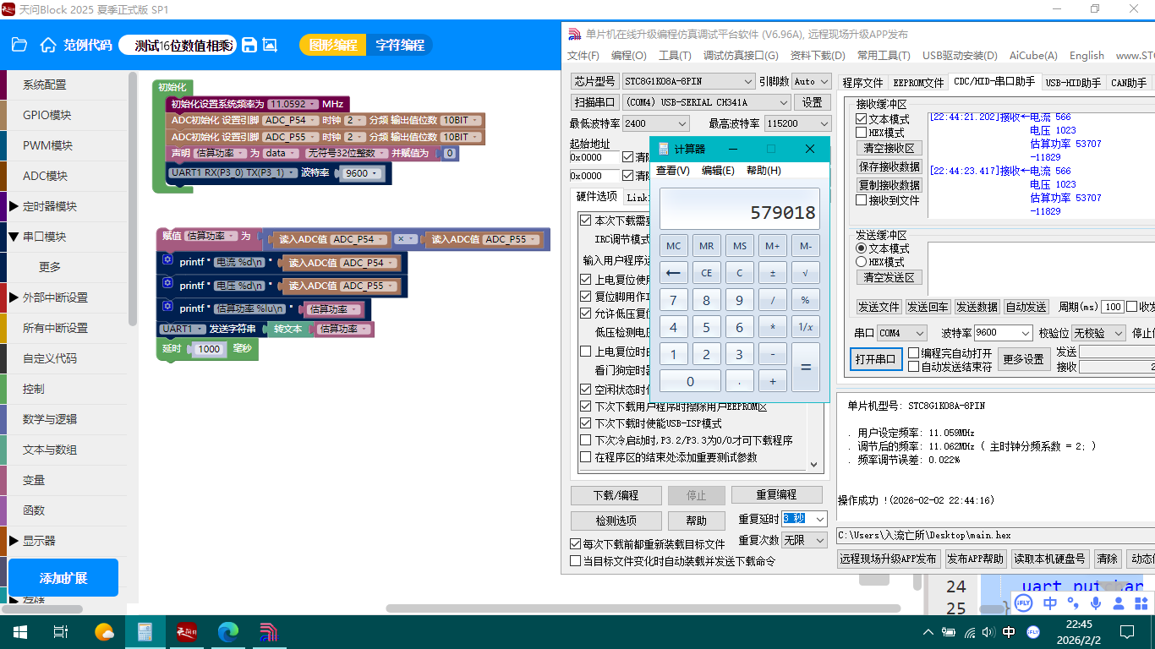Open Microsoft Edge from the taskbar
This screenshot has width=1155, height=649.
coord(228,631)
